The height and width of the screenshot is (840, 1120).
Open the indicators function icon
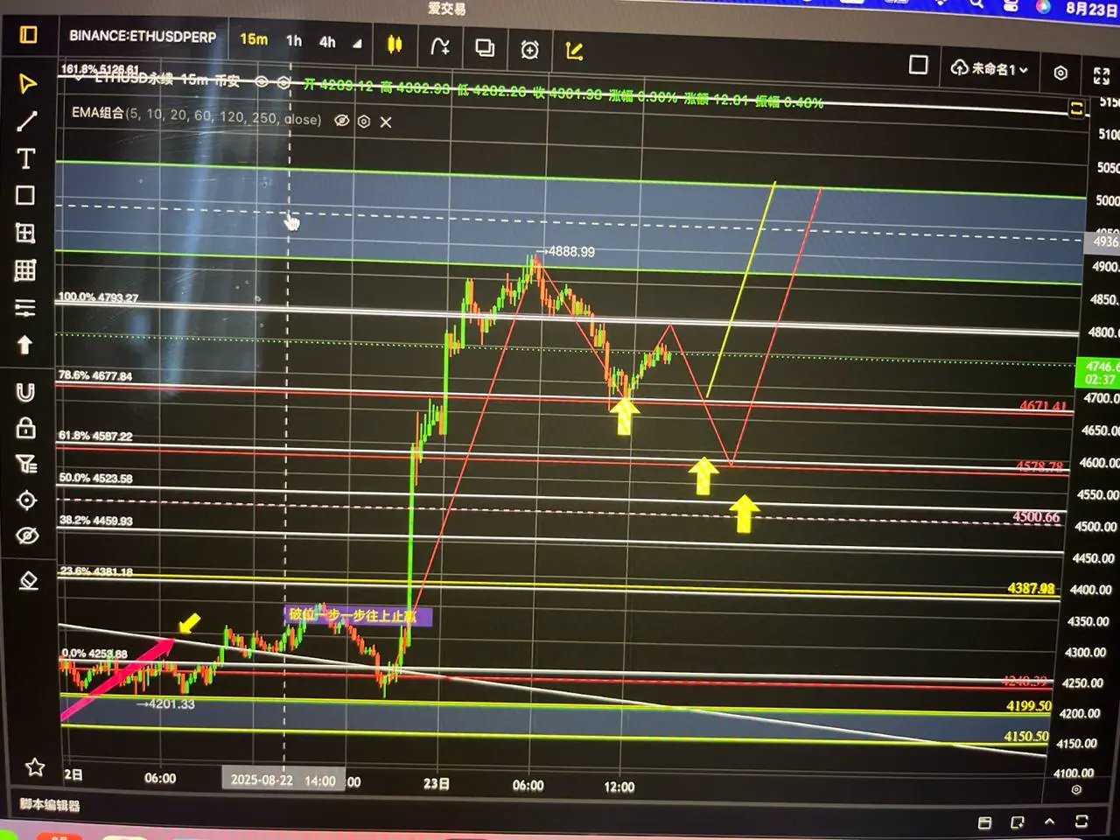click(x=440, y=45)
